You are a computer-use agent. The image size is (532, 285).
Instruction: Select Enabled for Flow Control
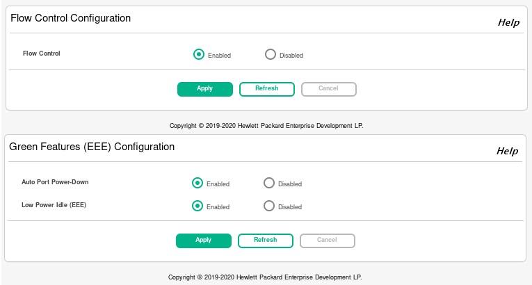tap(199, 54)
